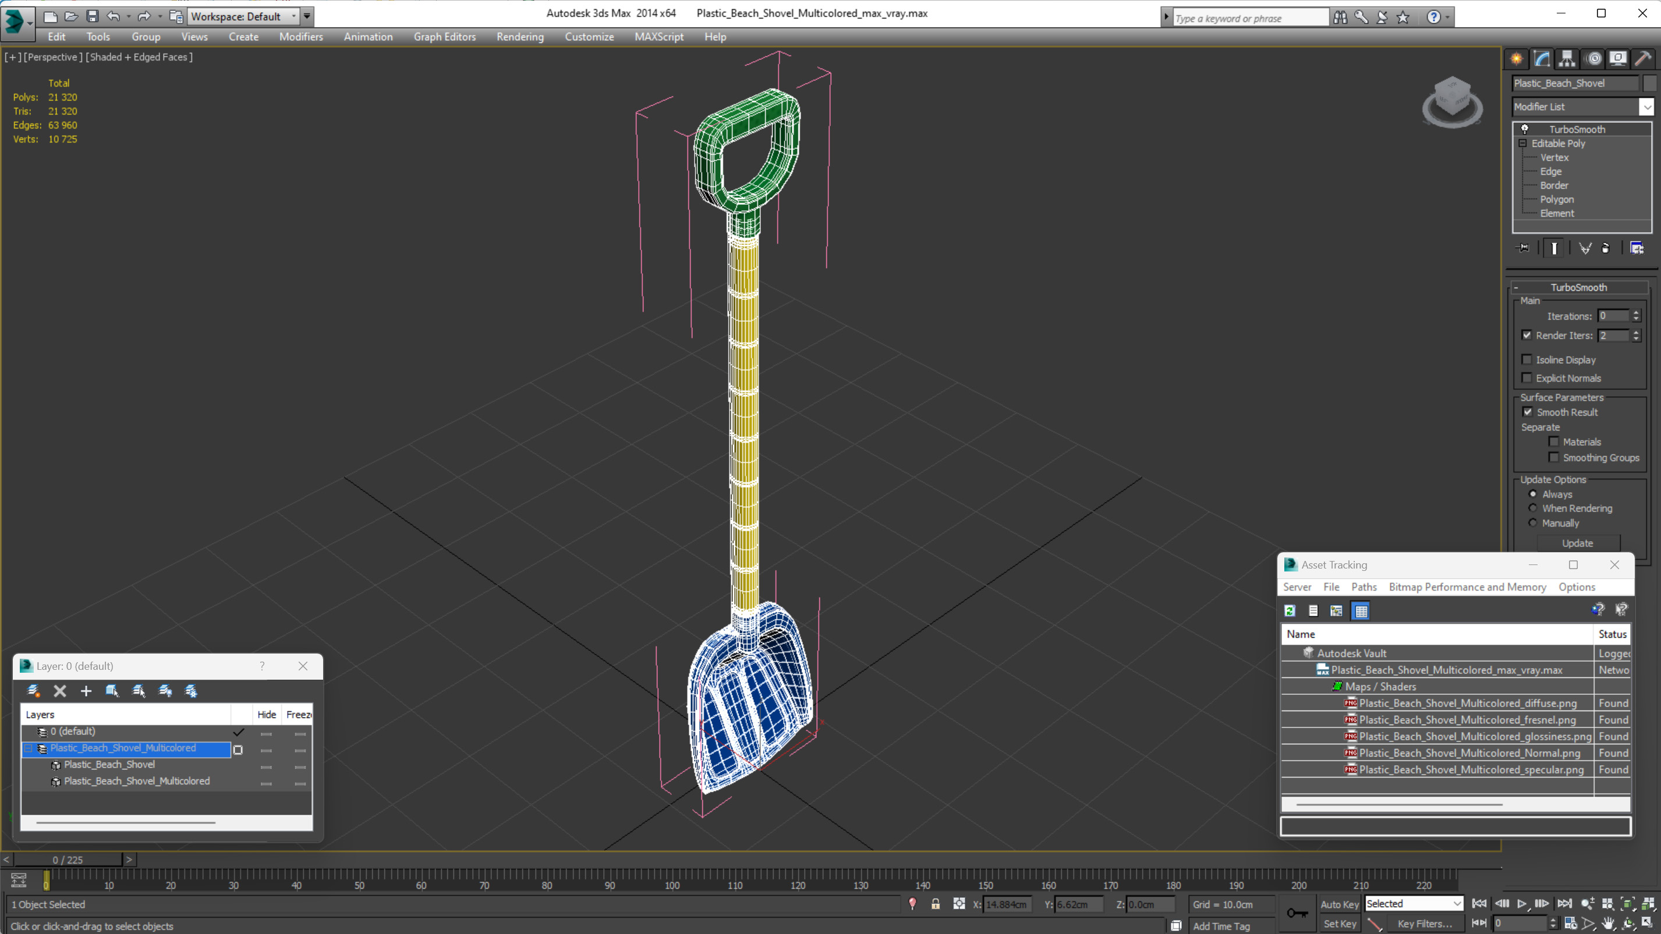The image size is (1661, 934).
Task: Collapse the TurboSmooth rollout
Action: (x=1517, y=287)
